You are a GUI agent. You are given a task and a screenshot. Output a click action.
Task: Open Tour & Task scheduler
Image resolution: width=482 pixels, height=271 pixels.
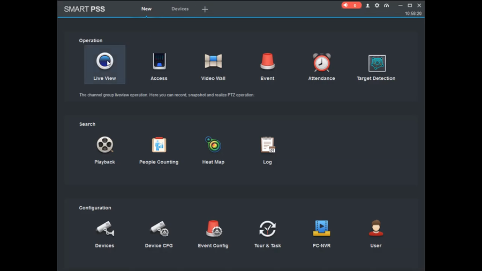pyautogui.click(x=267, y=229)
